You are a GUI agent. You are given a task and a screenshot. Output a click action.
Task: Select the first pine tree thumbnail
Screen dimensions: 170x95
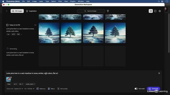pos(49,33)
